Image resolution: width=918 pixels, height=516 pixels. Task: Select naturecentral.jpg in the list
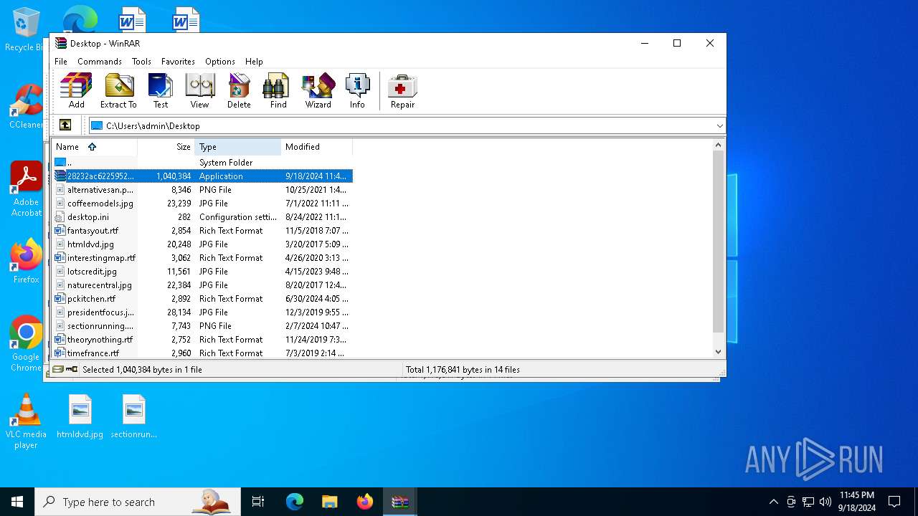[x=202, y=285]
